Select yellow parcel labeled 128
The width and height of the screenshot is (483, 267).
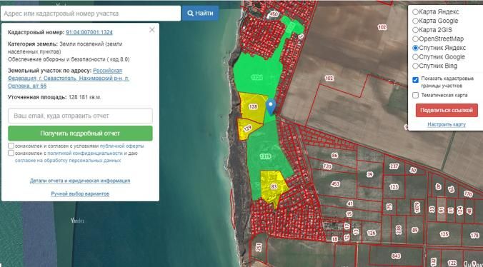(x=253, y=107)
